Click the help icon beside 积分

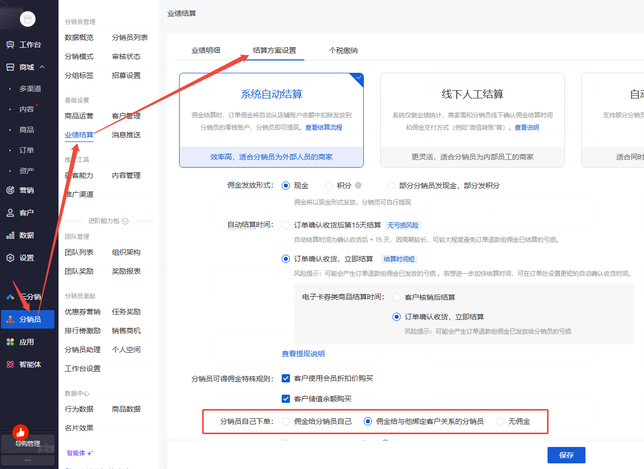(x=358, y=186)
